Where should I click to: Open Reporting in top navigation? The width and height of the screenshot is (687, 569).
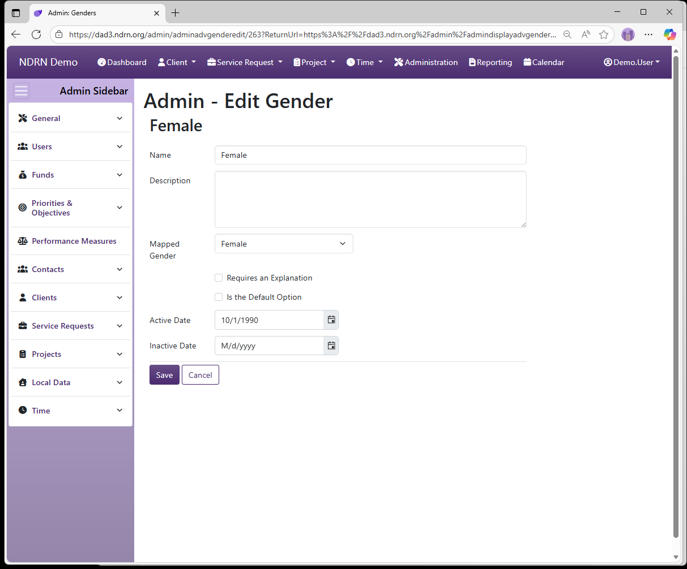click(x=490, y=62)
